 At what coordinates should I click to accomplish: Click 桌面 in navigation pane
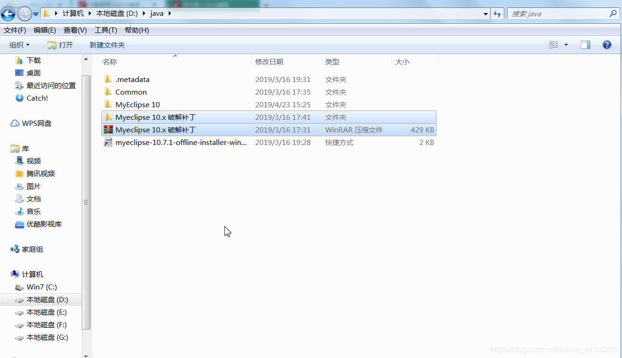coord(34,73)
